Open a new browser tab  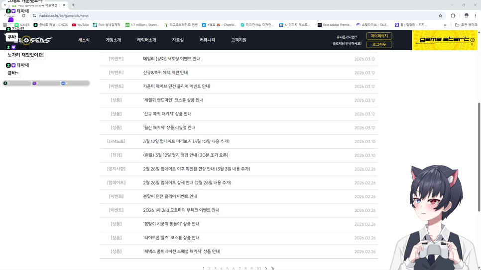[x=73, y=5]
